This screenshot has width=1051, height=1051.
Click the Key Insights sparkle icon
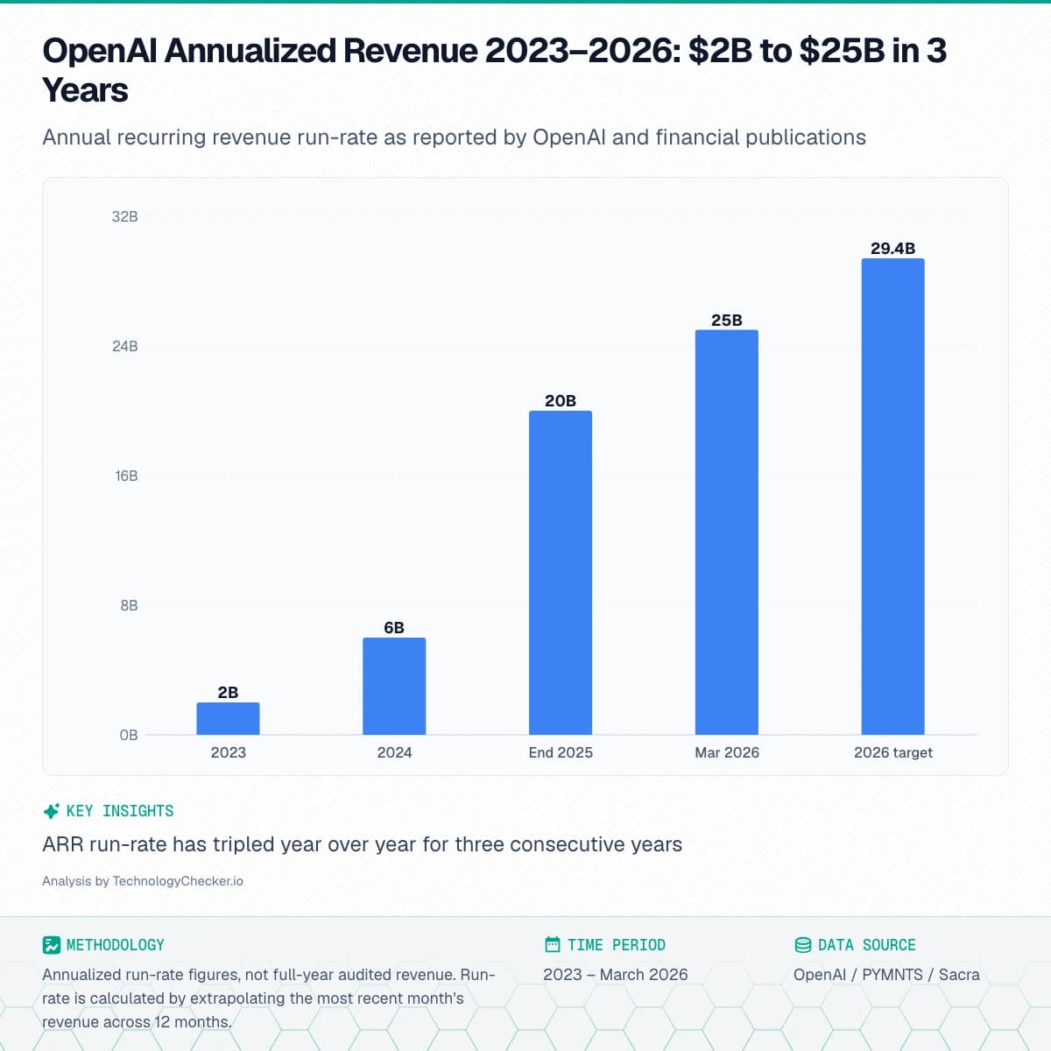(x=51, y=811)
